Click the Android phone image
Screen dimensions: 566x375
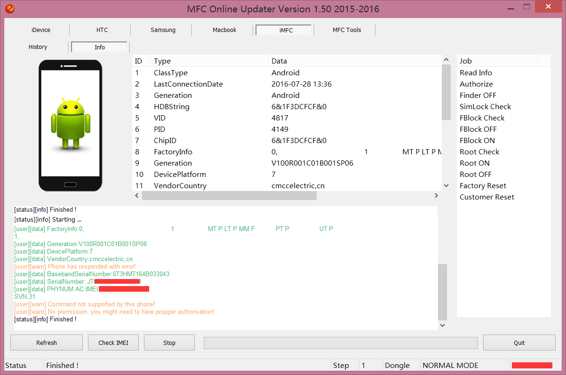point(70,125)
